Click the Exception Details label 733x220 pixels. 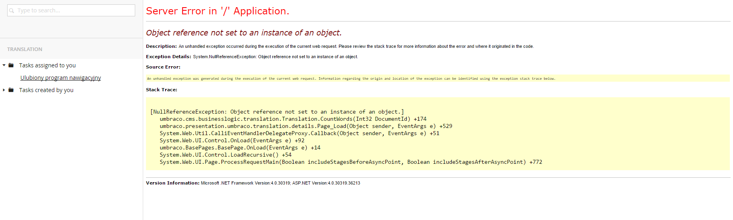click(168, 57)
